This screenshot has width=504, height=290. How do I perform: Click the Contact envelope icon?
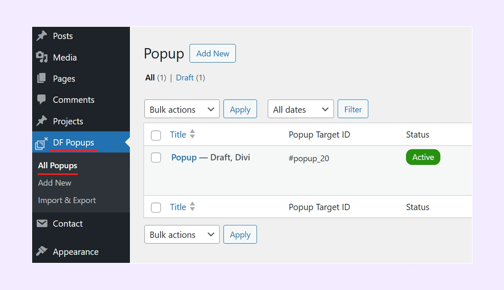coord(42,223)
